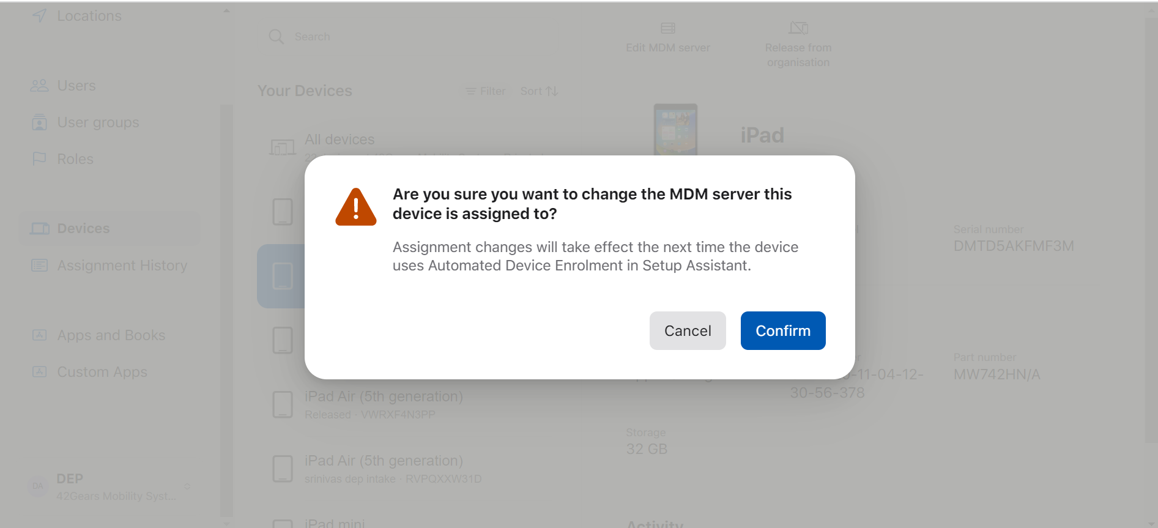This screenshot has height=528, width=1158.
Task: Open Assignment History page
Action: pyautogui.click(x=122, y=266)
